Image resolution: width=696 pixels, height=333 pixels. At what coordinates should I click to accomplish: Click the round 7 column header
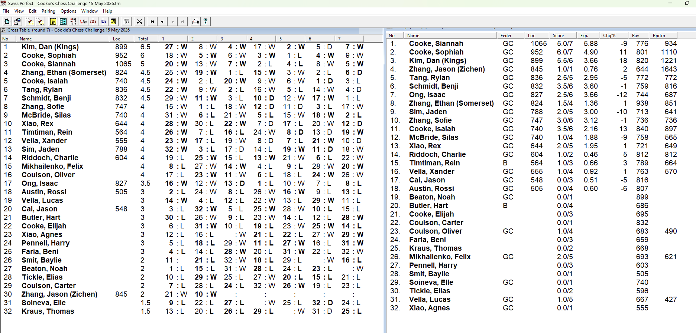(x=349, y=39)
